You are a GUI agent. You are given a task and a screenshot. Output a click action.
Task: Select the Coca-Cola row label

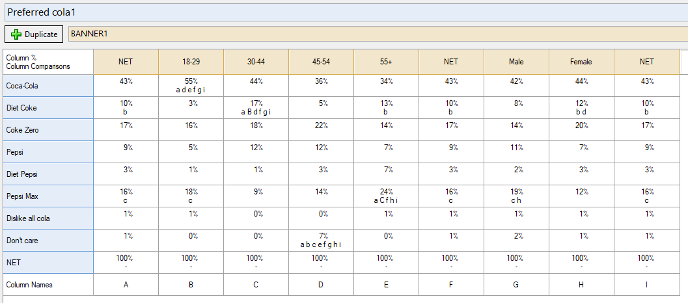click(48, 86)
